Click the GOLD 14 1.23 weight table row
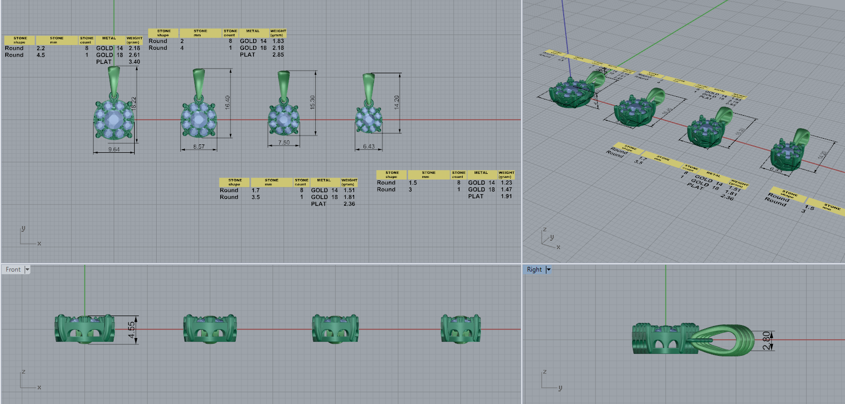 (x=489, y=183)
